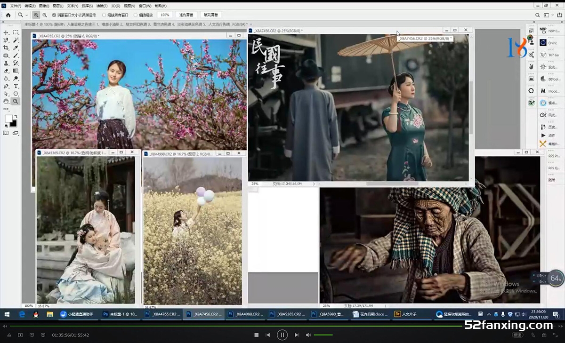This screenshot has width=565, height=343.
Task: Select the Horizontal Type tool
Action: 16,86
